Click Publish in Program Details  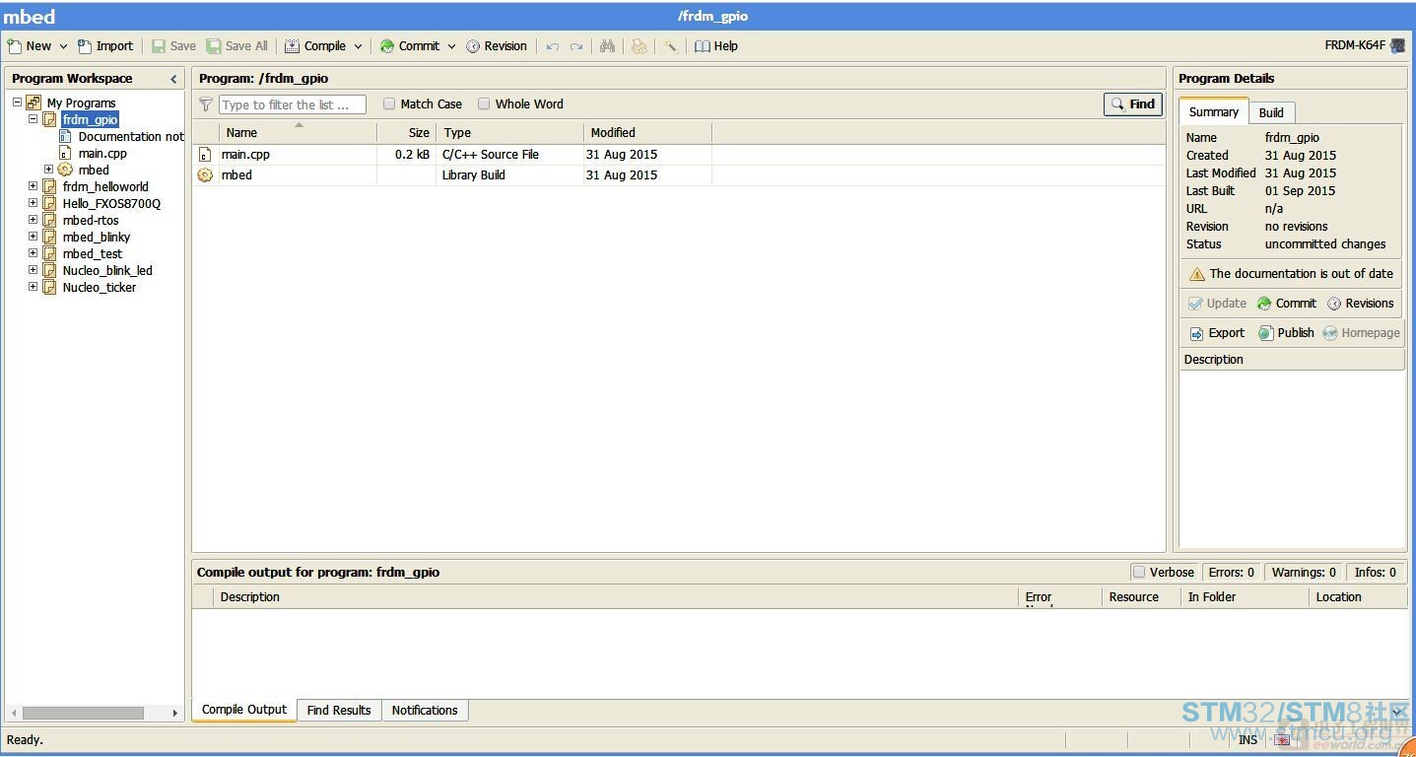pos(1286,333)
